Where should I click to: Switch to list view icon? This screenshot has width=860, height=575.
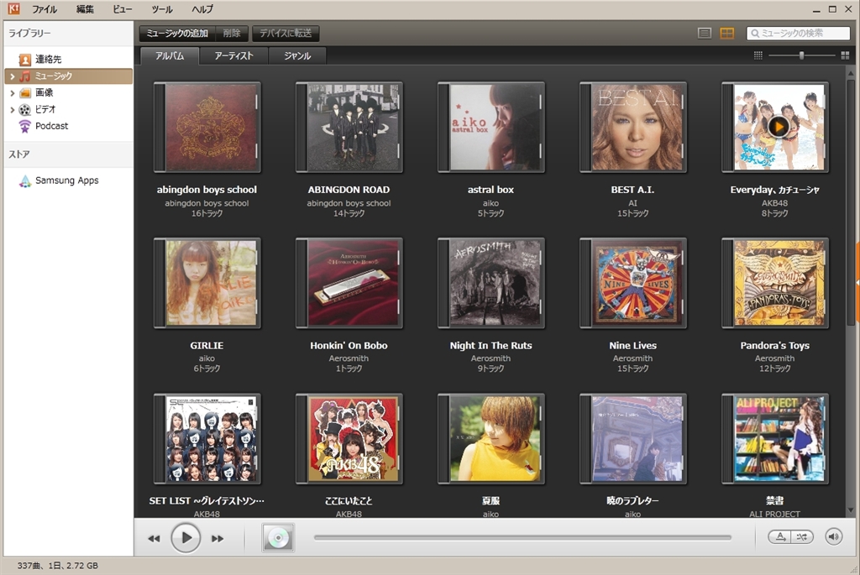coord(705,34)
